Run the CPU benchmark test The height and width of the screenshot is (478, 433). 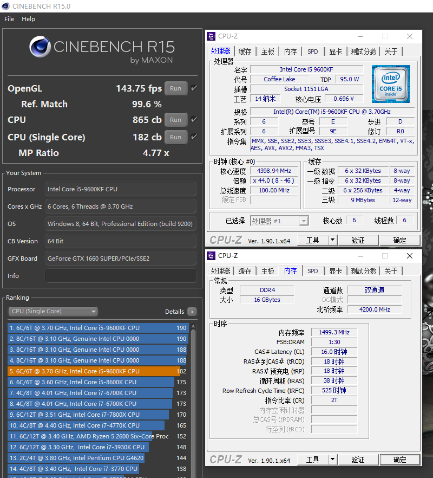(175, 119)
